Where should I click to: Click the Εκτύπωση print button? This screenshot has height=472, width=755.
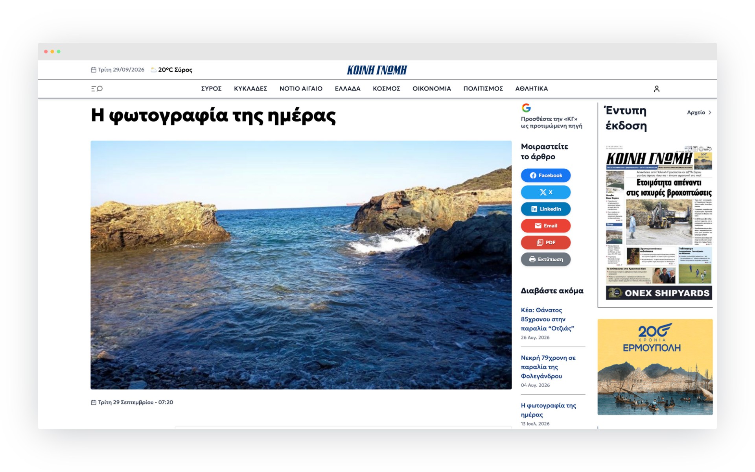[545, 260]
